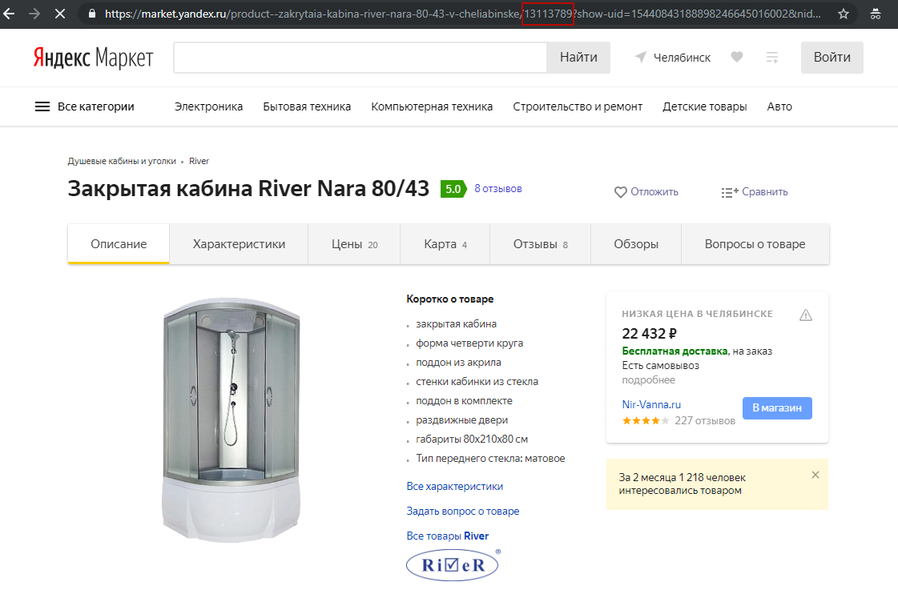Dismiss the yellow interest notice with X

pos(815,475)
